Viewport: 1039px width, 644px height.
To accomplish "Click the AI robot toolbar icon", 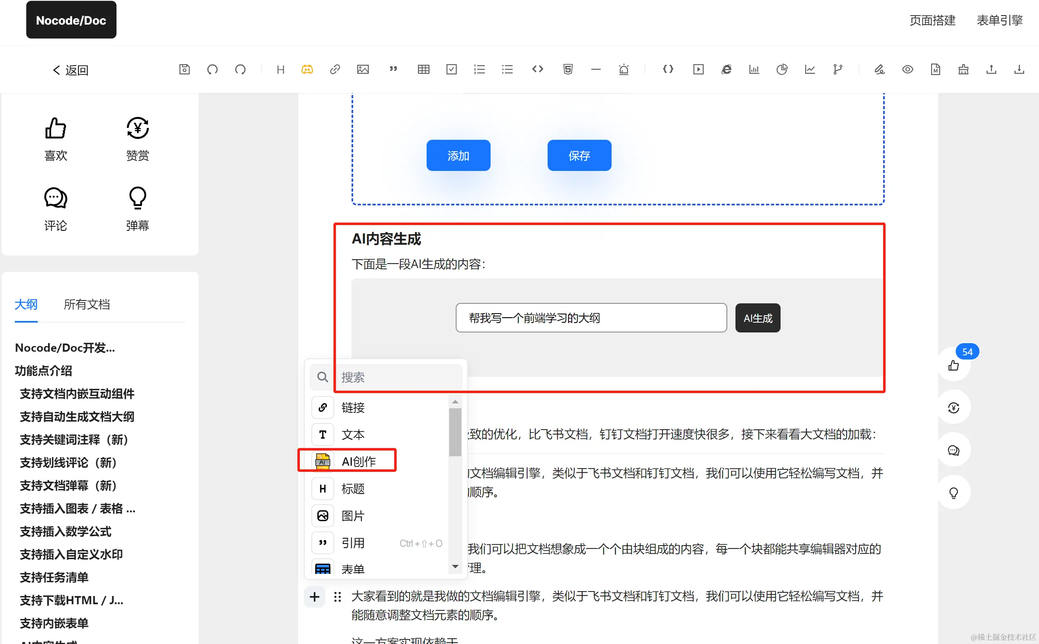I will [x=307, y=69].
